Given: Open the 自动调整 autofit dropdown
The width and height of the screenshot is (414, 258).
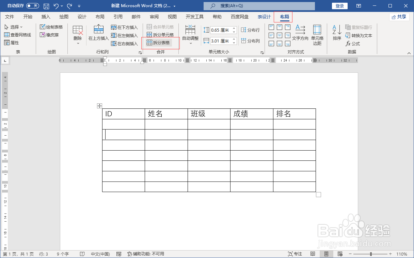Looking at the screenshot, I should pyautogui.click(x=190, y=35).
